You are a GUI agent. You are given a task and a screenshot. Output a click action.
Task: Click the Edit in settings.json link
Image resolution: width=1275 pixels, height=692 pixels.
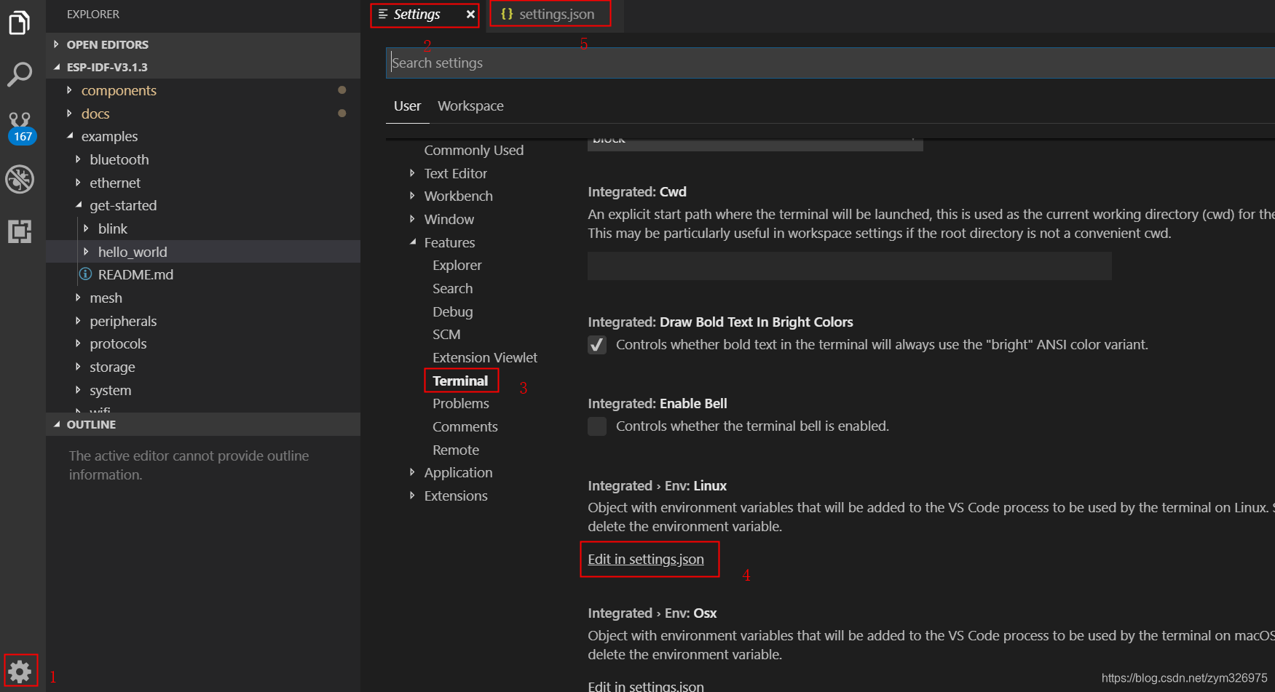click(x=645, y=559)
